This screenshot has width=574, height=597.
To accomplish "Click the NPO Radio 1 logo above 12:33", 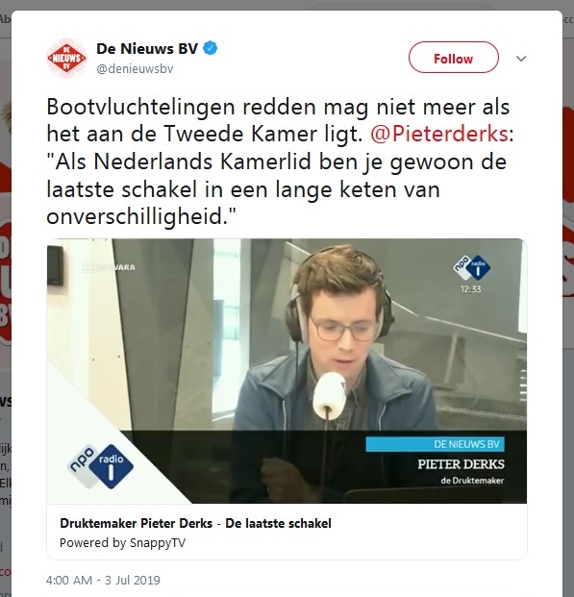I will 471,267.
